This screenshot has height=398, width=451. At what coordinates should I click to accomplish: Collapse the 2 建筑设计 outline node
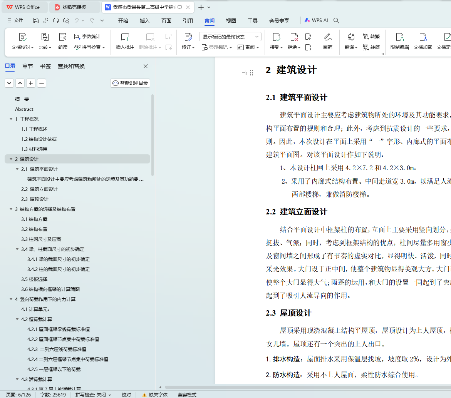pyautogui.click(x=11, y=159)
